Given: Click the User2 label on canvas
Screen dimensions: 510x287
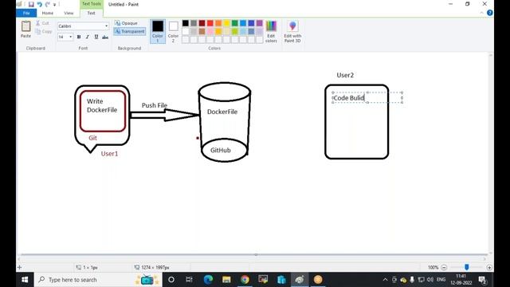Looking at the screenshot, I should [x=345, y=75].
